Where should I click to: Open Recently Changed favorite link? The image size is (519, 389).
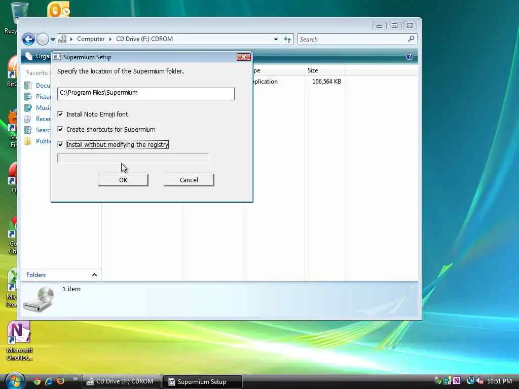(x=38, y=119)
